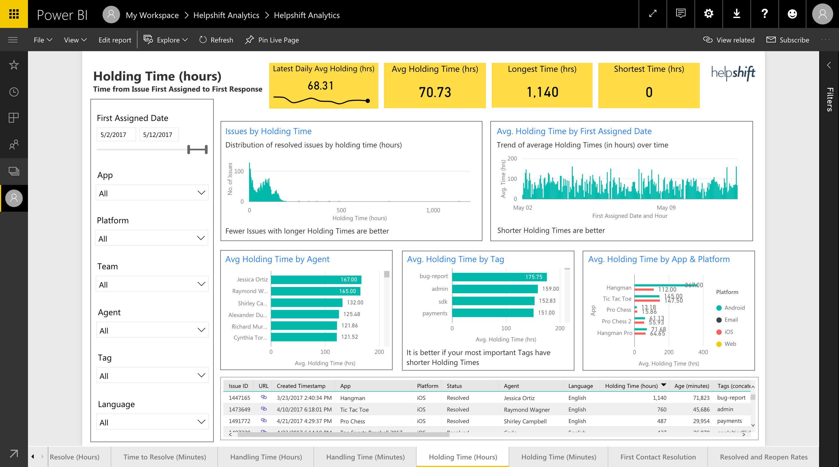Screen dimensions: 839x467
Task: Click the Issue ID column header
Action: [x=238, y=386]
